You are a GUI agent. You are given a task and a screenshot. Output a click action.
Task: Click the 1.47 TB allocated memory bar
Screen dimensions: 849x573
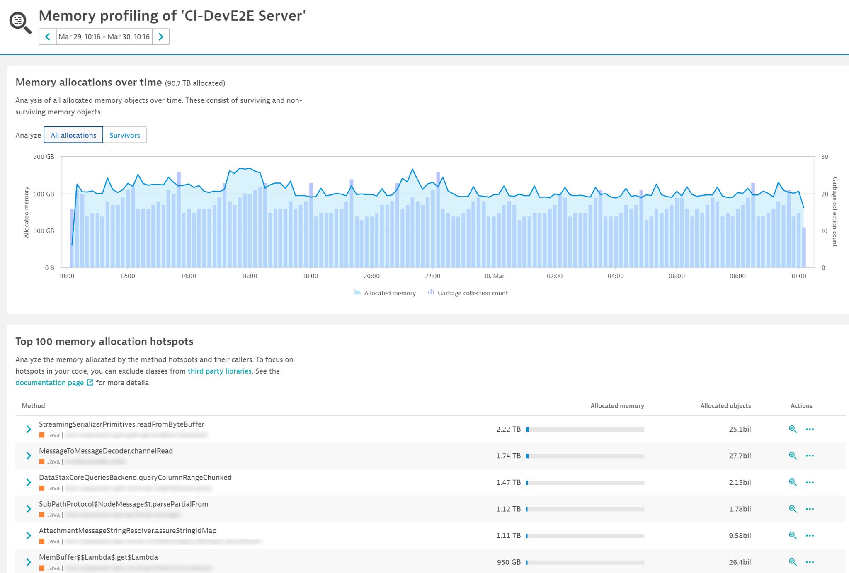click(x=585, y=483)
